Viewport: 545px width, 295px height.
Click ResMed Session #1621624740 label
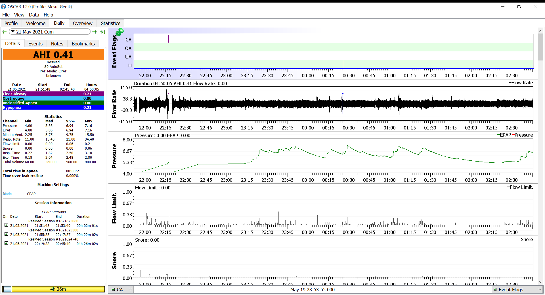click(x=53, y=239)
